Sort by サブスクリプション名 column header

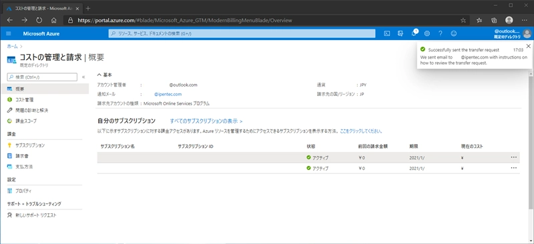(x=118, y=146)
